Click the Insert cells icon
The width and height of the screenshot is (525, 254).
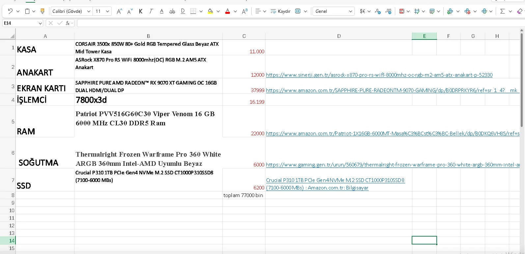(x=450, y=11)
